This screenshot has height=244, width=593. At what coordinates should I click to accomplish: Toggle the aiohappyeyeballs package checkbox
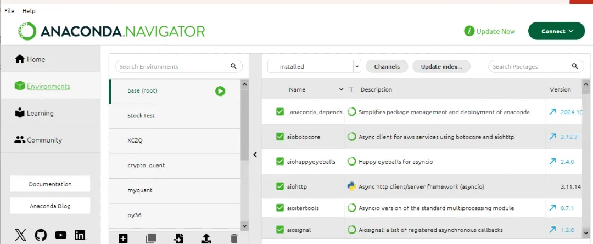(280, 162)
